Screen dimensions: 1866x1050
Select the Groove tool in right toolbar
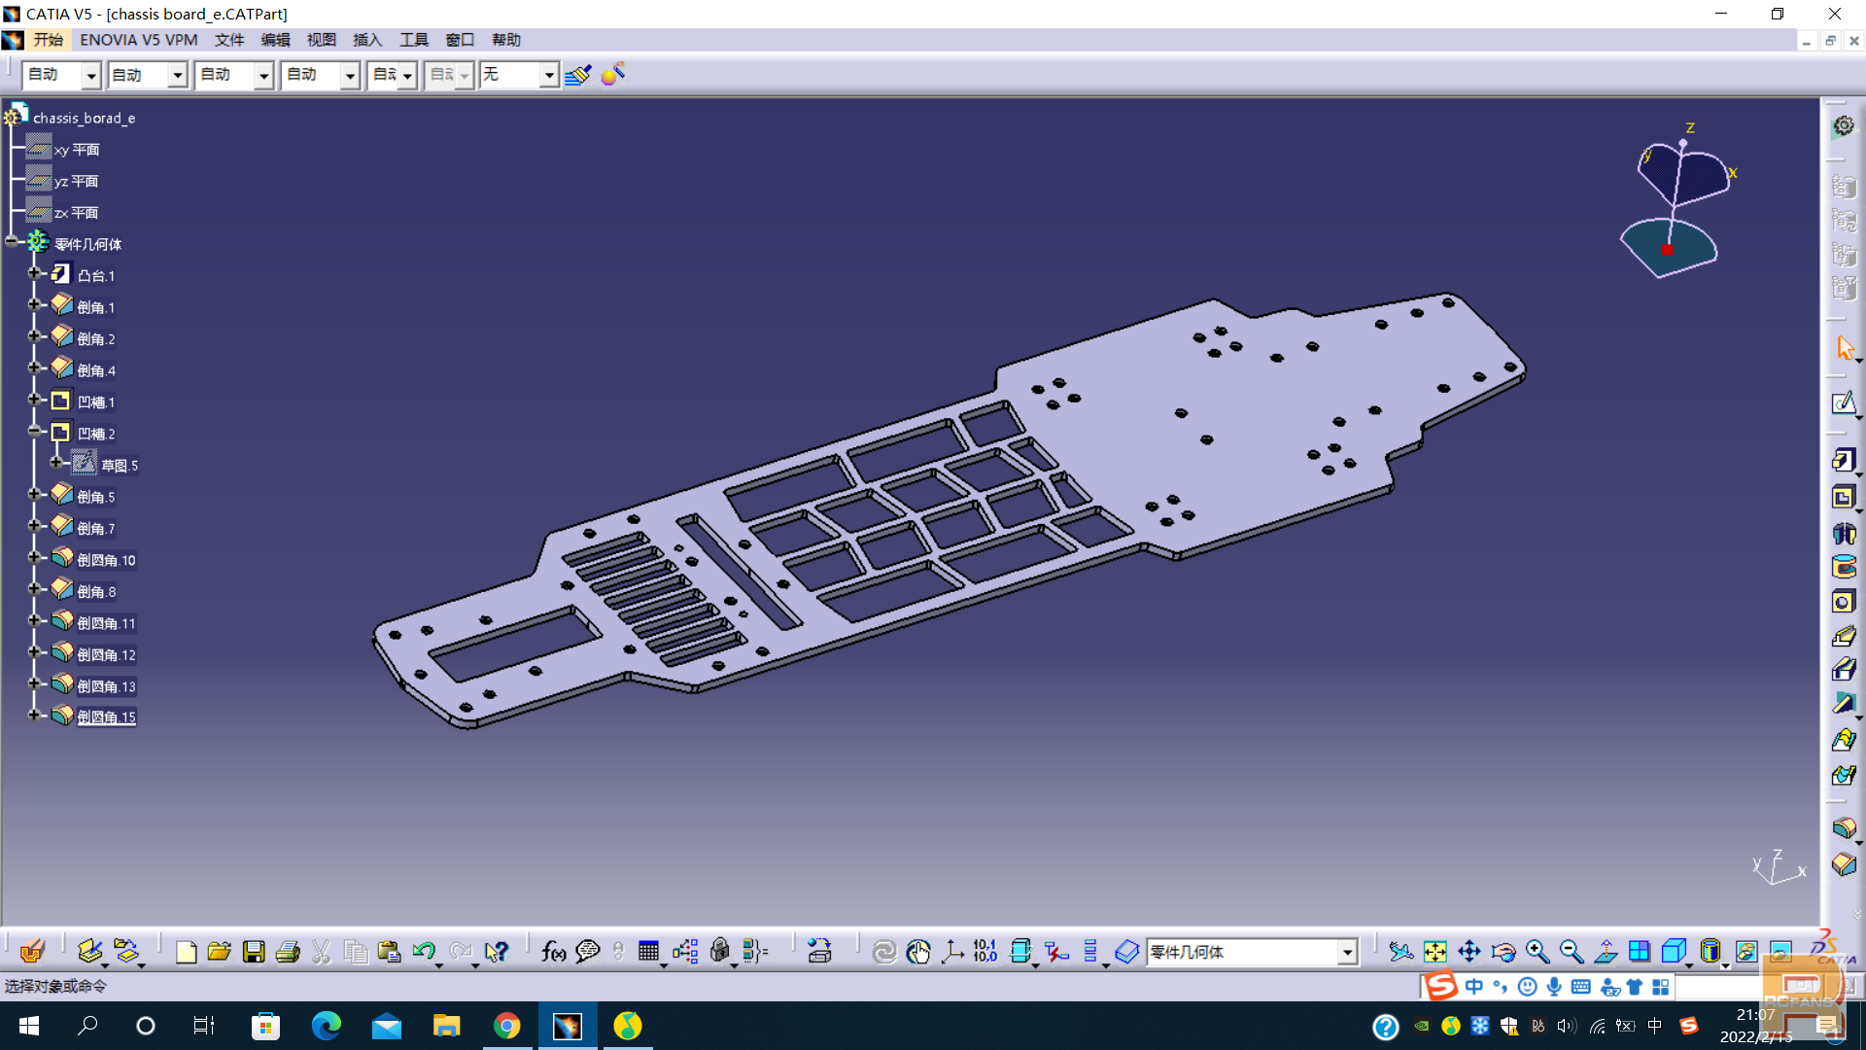[x=1844, y=567]
